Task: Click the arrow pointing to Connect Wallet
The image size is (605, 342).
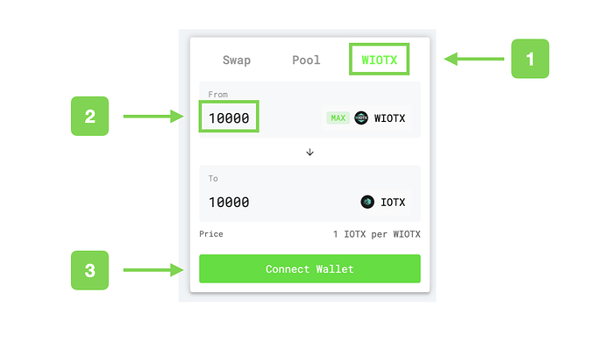Action: tap(153, 270)
